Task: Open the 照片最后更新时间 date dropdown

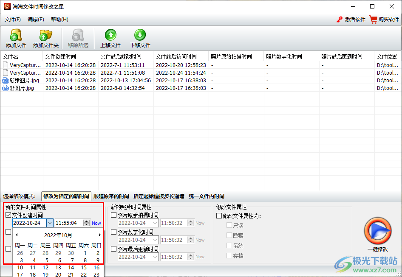Action: [155, 257]
